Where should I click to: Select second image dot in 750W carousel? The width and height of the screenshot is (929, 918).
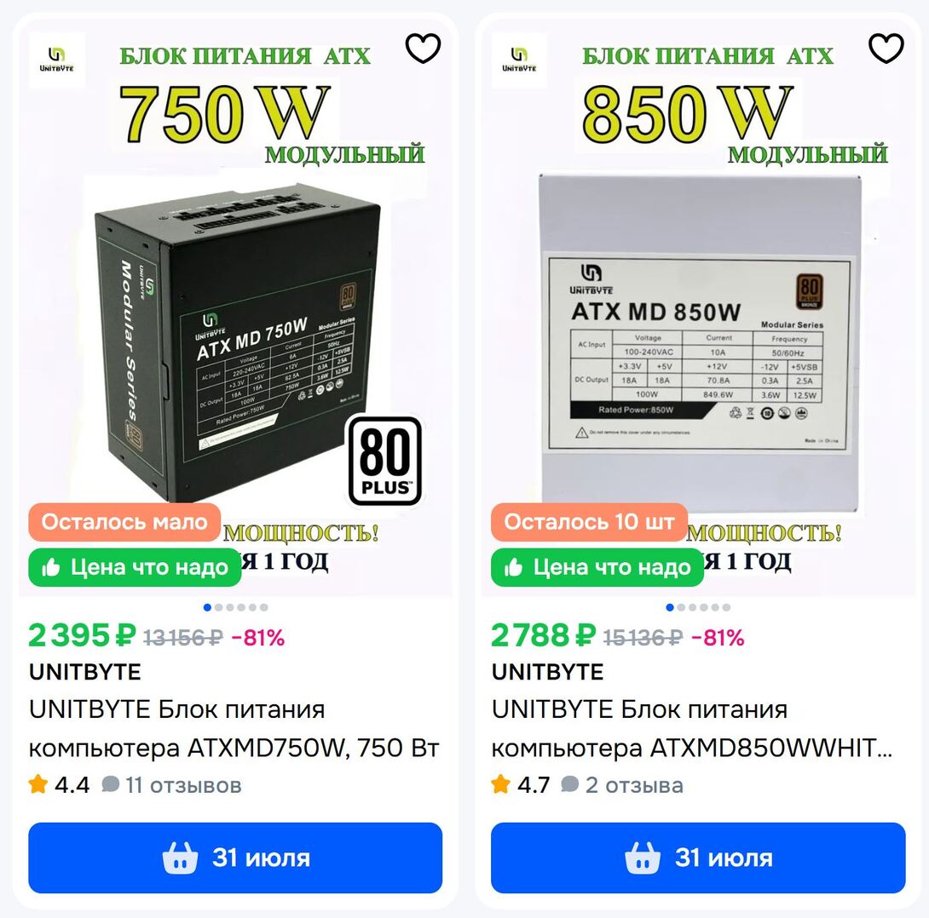coord(219,607)
